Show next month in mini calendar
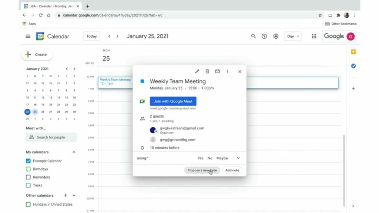 coord(74,69)
